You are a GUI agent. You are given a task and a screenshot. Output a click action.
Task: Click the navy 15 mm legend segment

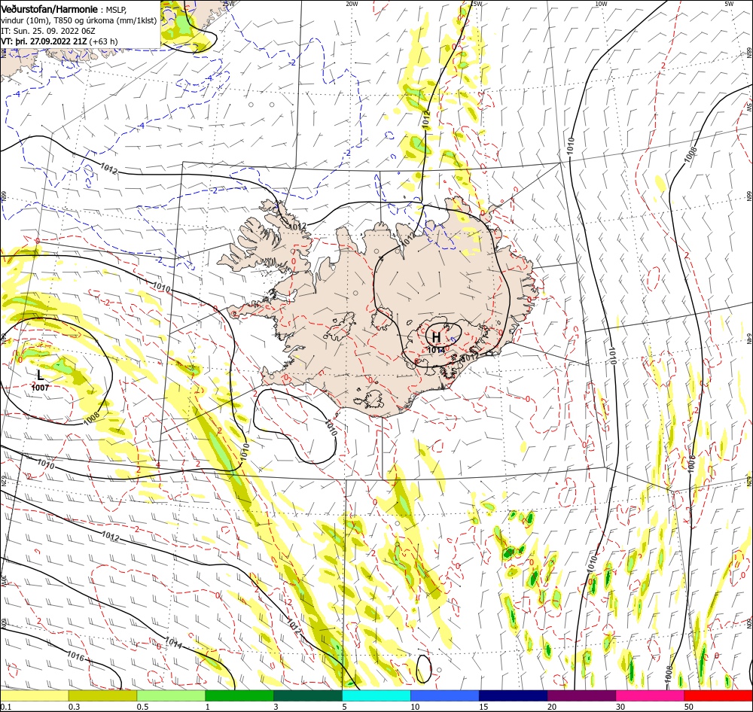tap(514, 696)
